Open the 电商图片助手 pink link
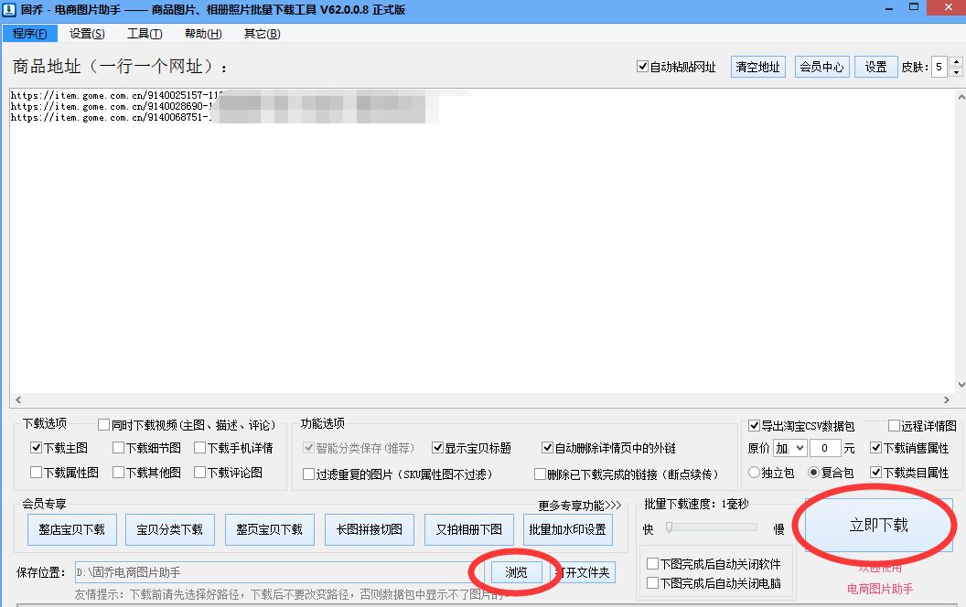This screenshot has height=607, width=966. click(x=880, y=589)
